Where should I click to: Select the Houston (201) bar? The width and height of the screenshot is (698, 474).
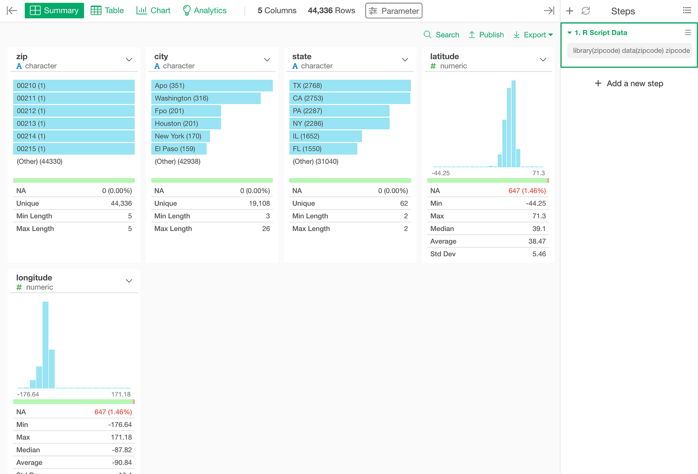pos(186,123)
